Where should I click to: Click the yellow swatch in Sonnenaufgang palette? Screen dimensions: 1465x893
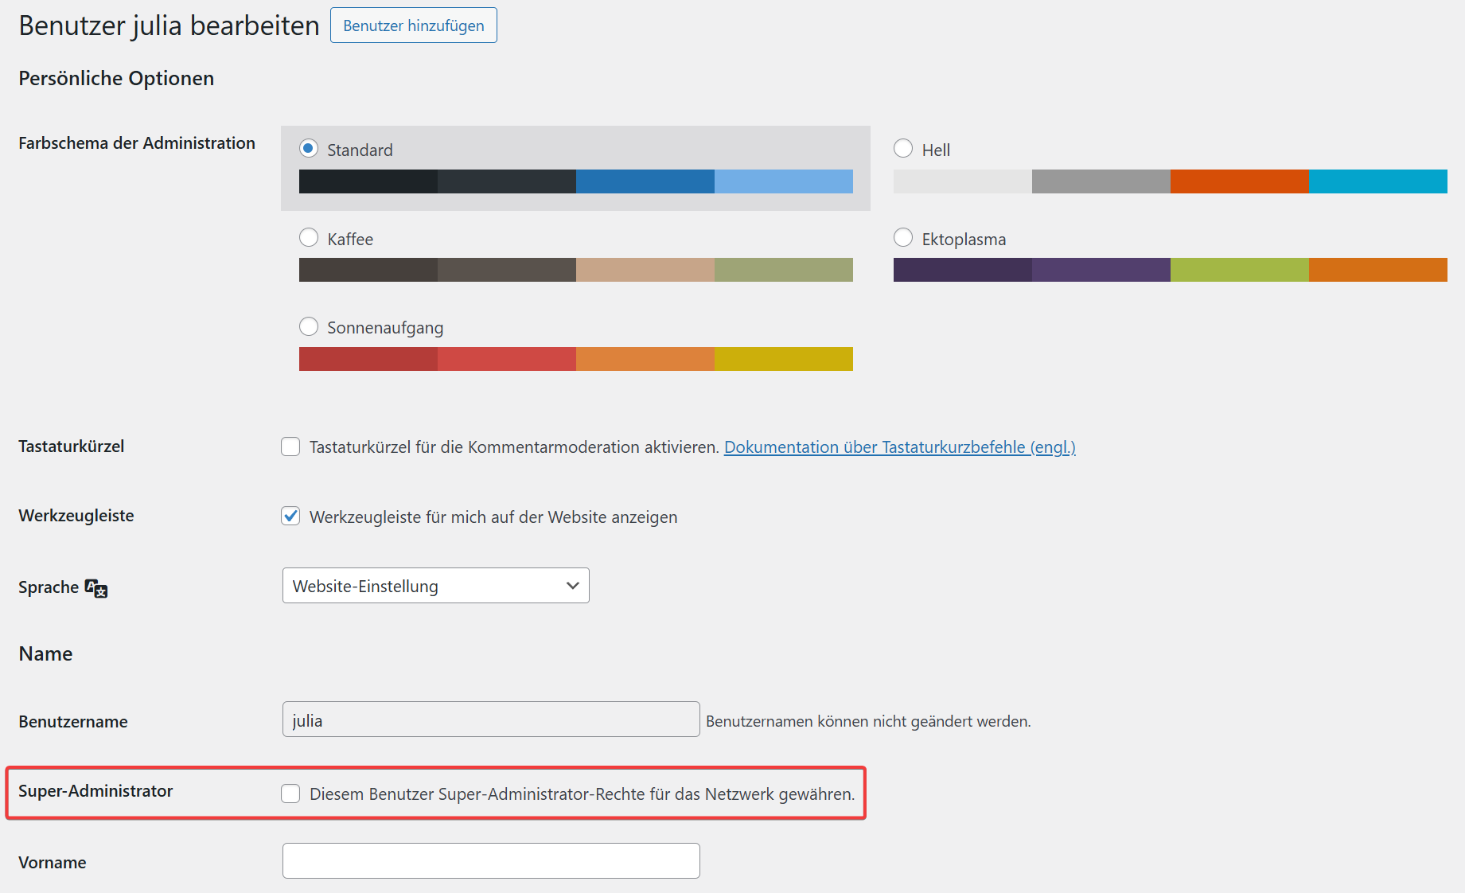783,359
